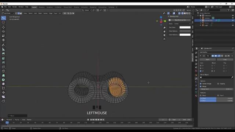235x132 pixels.
Task: Click the Color Buttons swatch
Action: (x=185, y=31)
